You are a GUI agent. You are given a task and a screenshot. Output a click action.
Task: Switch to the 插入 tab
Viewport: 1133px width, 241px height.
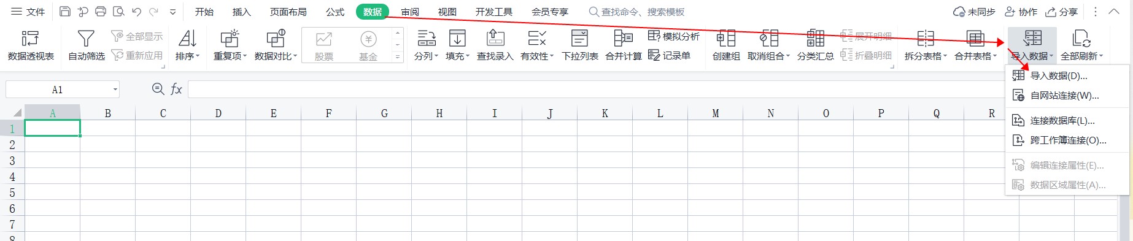(241, 12)
